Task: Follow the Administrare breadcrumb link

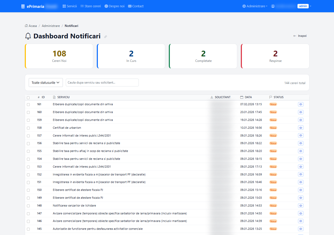Action: click(x=51, y=26)
